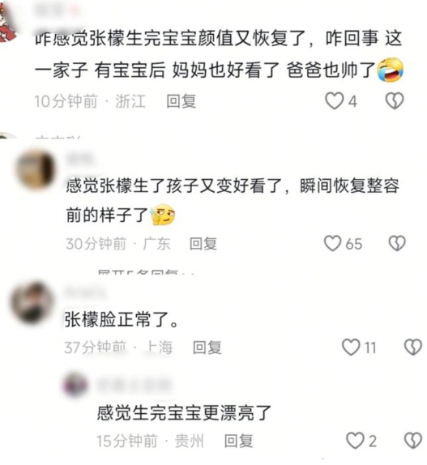
Task: Open avatar of the Shanghai commenter
Action: 32,302
